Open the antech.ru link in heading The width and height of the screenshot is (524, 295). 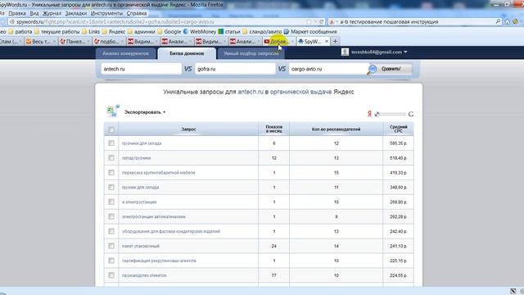251,92
